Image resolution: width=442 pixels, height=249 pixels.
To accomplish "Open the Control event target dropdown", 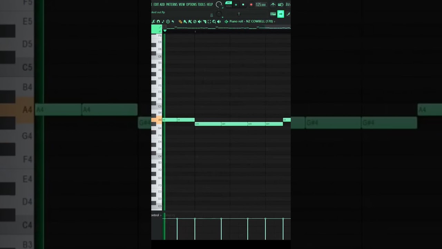I will (x=161, y=215).
